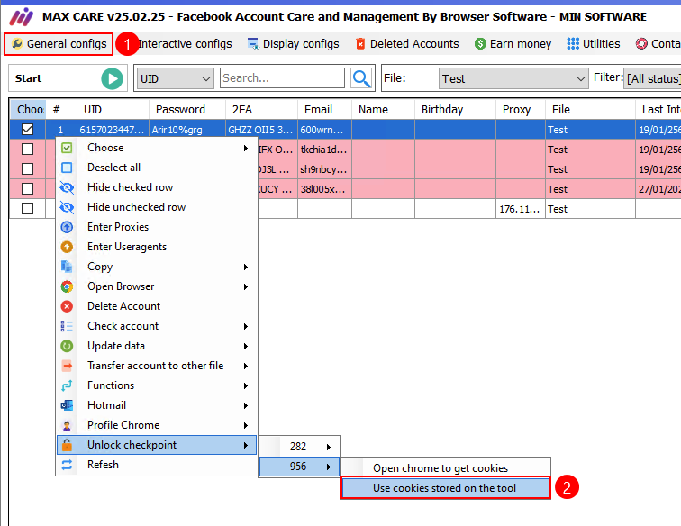Open Earn money menu

513,44
